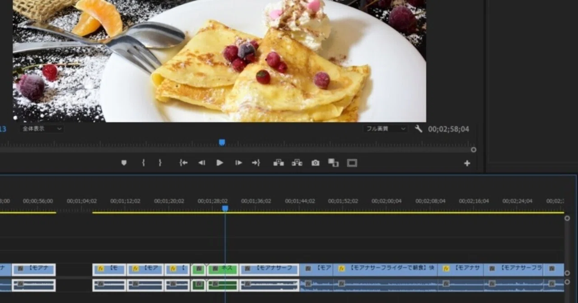This screenshot has width=578, height=303.
Task: Export a frame with the camera icon
Action: 315,163
